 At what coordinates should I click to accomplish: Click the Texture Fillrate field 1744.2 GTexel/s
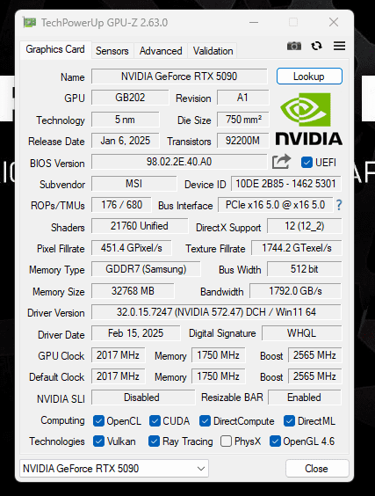coord(296,248)
